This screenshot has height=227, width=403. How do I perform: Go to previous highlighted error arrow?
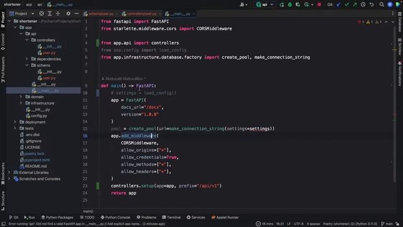click(386, 22)
